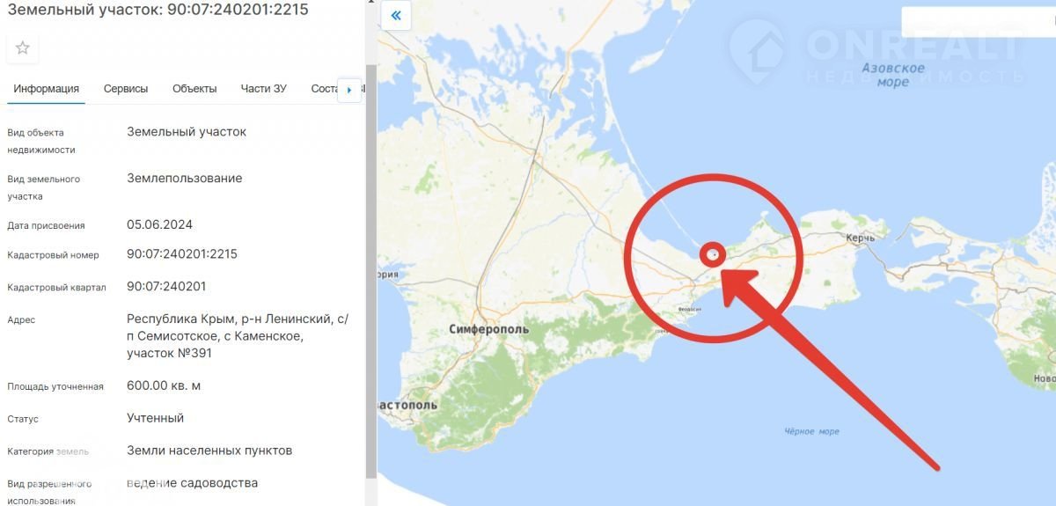Screen dimensions: 1056x506
Task: Click the partially hidden Состав tab
Action: pyautogui.click(x=324, y=89)
